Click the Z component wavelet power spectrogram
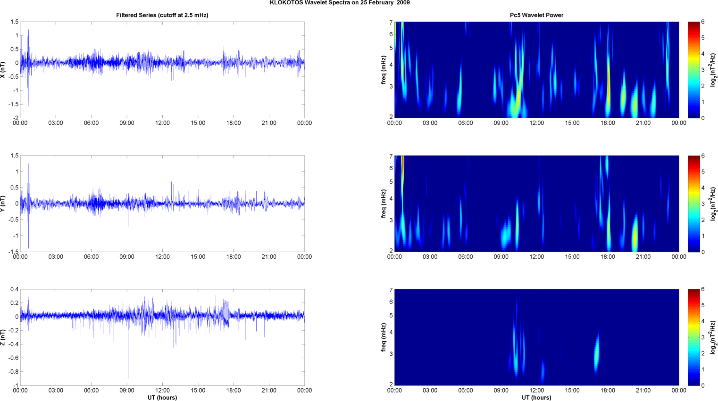 tap(536, 337)
